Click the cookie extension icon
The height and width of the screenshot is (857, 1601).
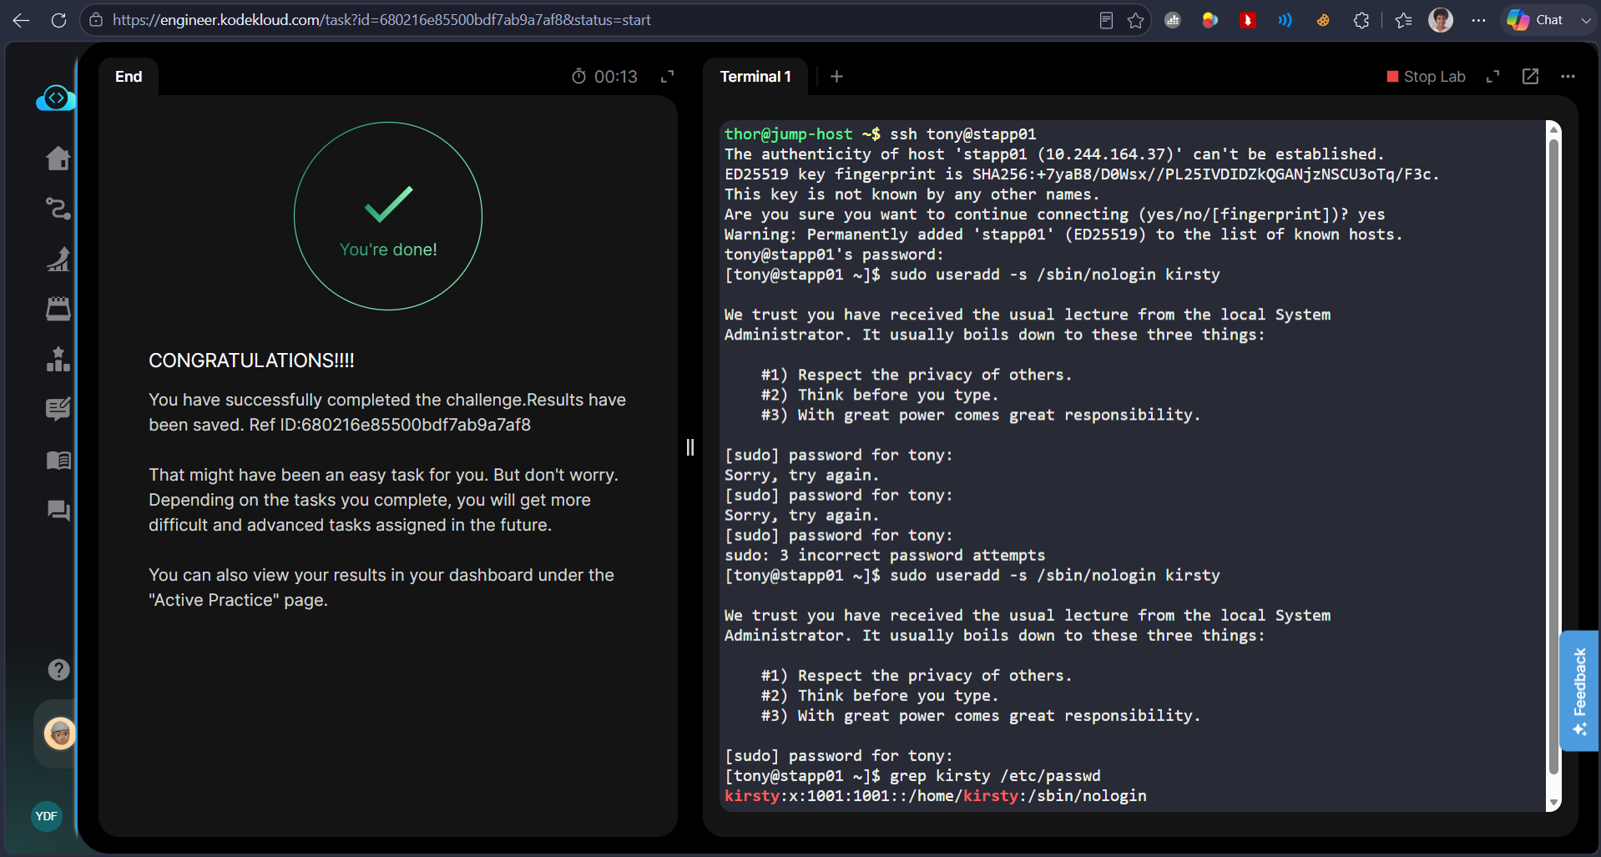click(x=1323, y=20)
